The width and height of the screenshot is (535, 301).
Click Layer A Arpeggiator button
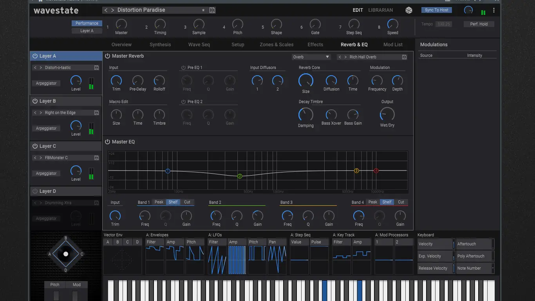tap(46, 83)
